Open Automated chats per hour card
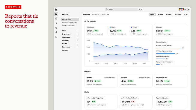Image resolution: width=196 pixels, height=110 pixels. click(101, 101)
